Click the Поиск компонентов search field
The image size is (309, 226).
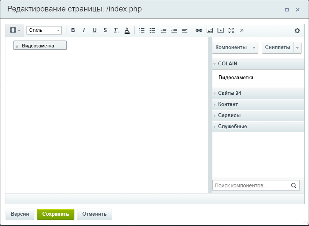[251, 185]
